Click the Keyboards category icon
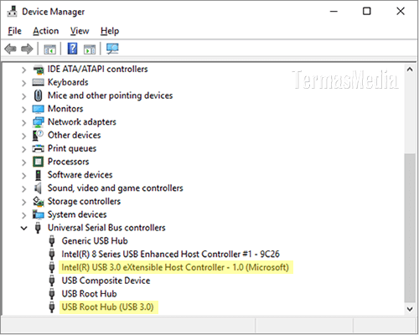The width and height of the screenshot is (419, 335). point(39,82)
